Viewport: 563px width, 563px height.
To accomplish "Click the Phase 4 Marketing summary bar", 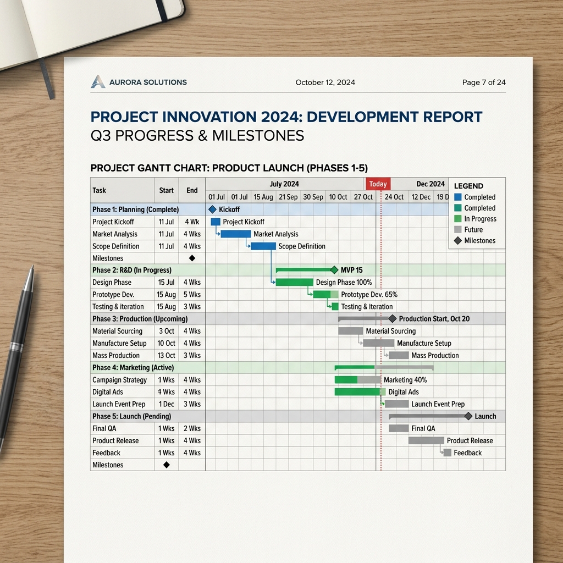I will 384,367.
